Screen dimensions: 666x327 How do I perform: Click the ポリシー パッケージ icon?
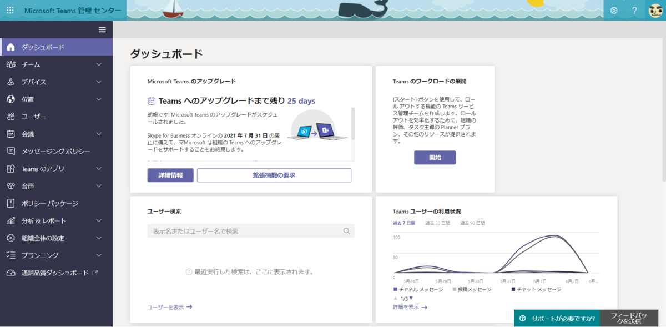pyautogui.click(x=11, y=203)
